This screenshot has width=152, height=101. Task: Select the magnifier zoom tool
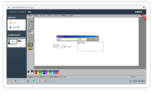[x=32, y=25]
